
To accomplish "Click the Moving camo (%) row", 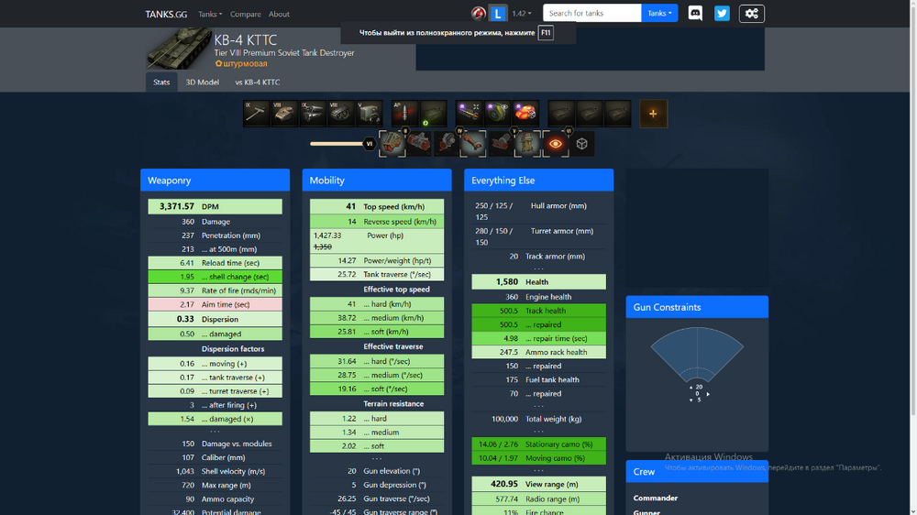I will [538, 458].
